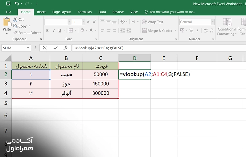Click the Tell me what you want to do box
Screen dimensions: 246x157
pyautogui.click(x=170, y=12)
